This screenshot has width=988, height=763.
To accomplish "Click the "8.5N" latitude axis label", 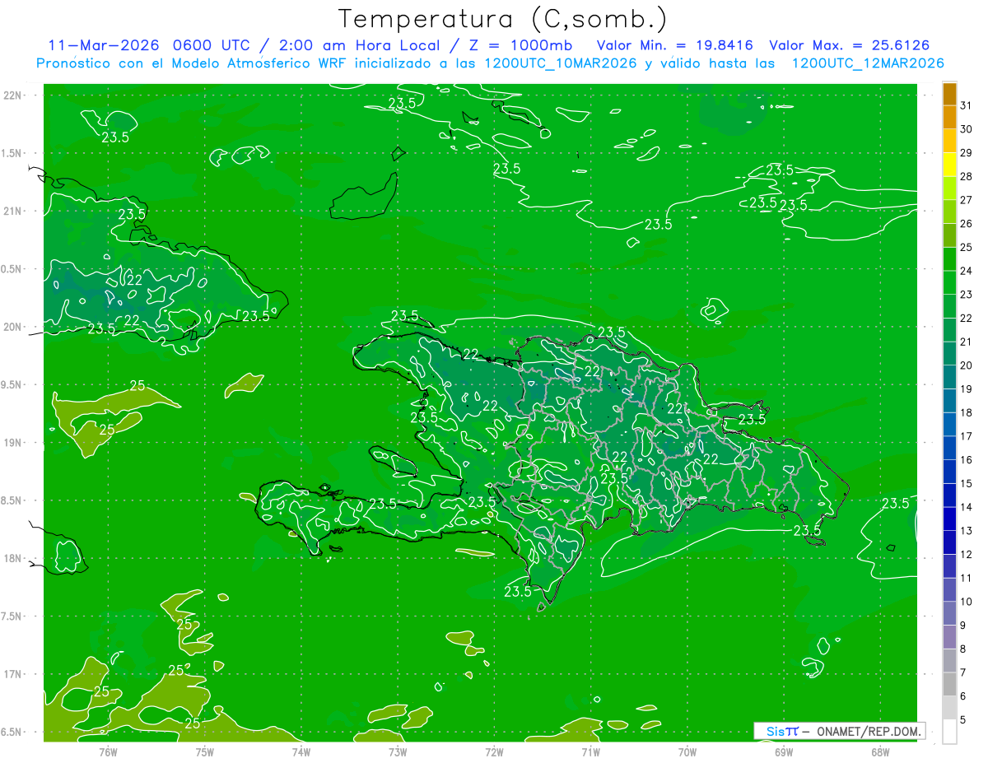I will tap(12, 500).
